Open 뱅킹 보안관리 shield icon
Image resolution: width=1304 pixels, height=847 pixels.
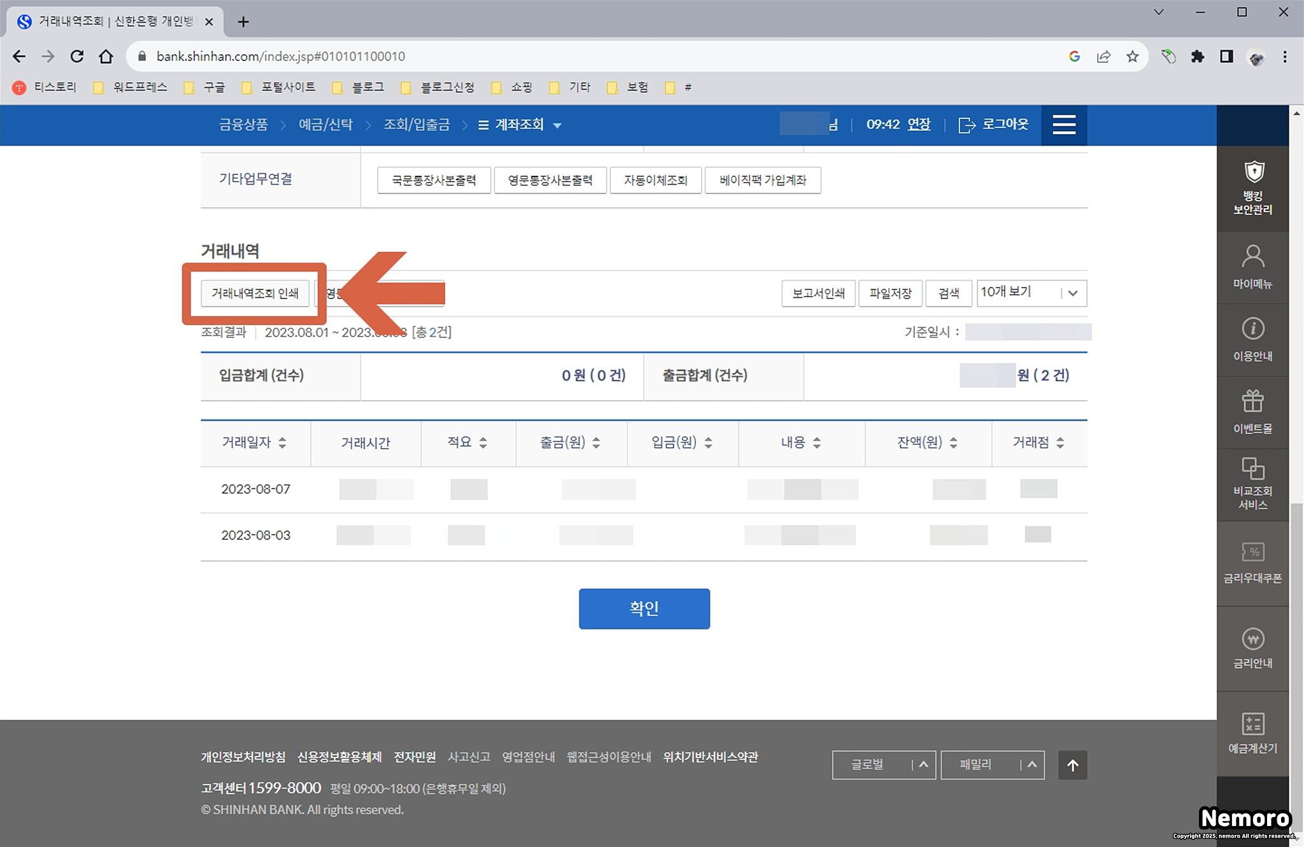1252,172
